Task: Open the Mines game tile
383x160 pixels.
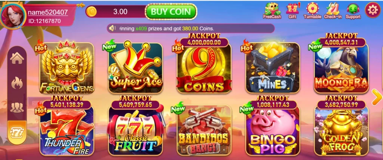Action: pyautogui.click(x=273, y=68)
